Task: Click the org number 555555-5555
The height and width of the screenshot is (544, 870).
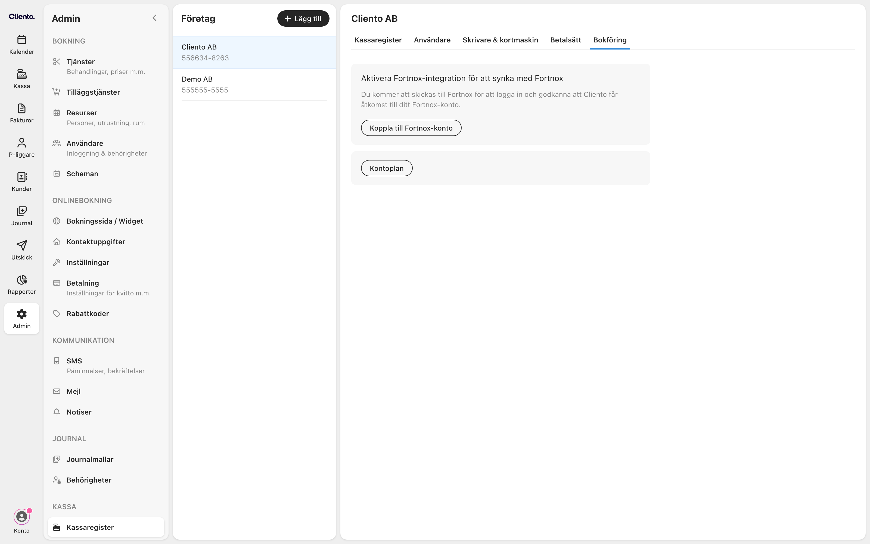Action: click(x=205, y=90)
